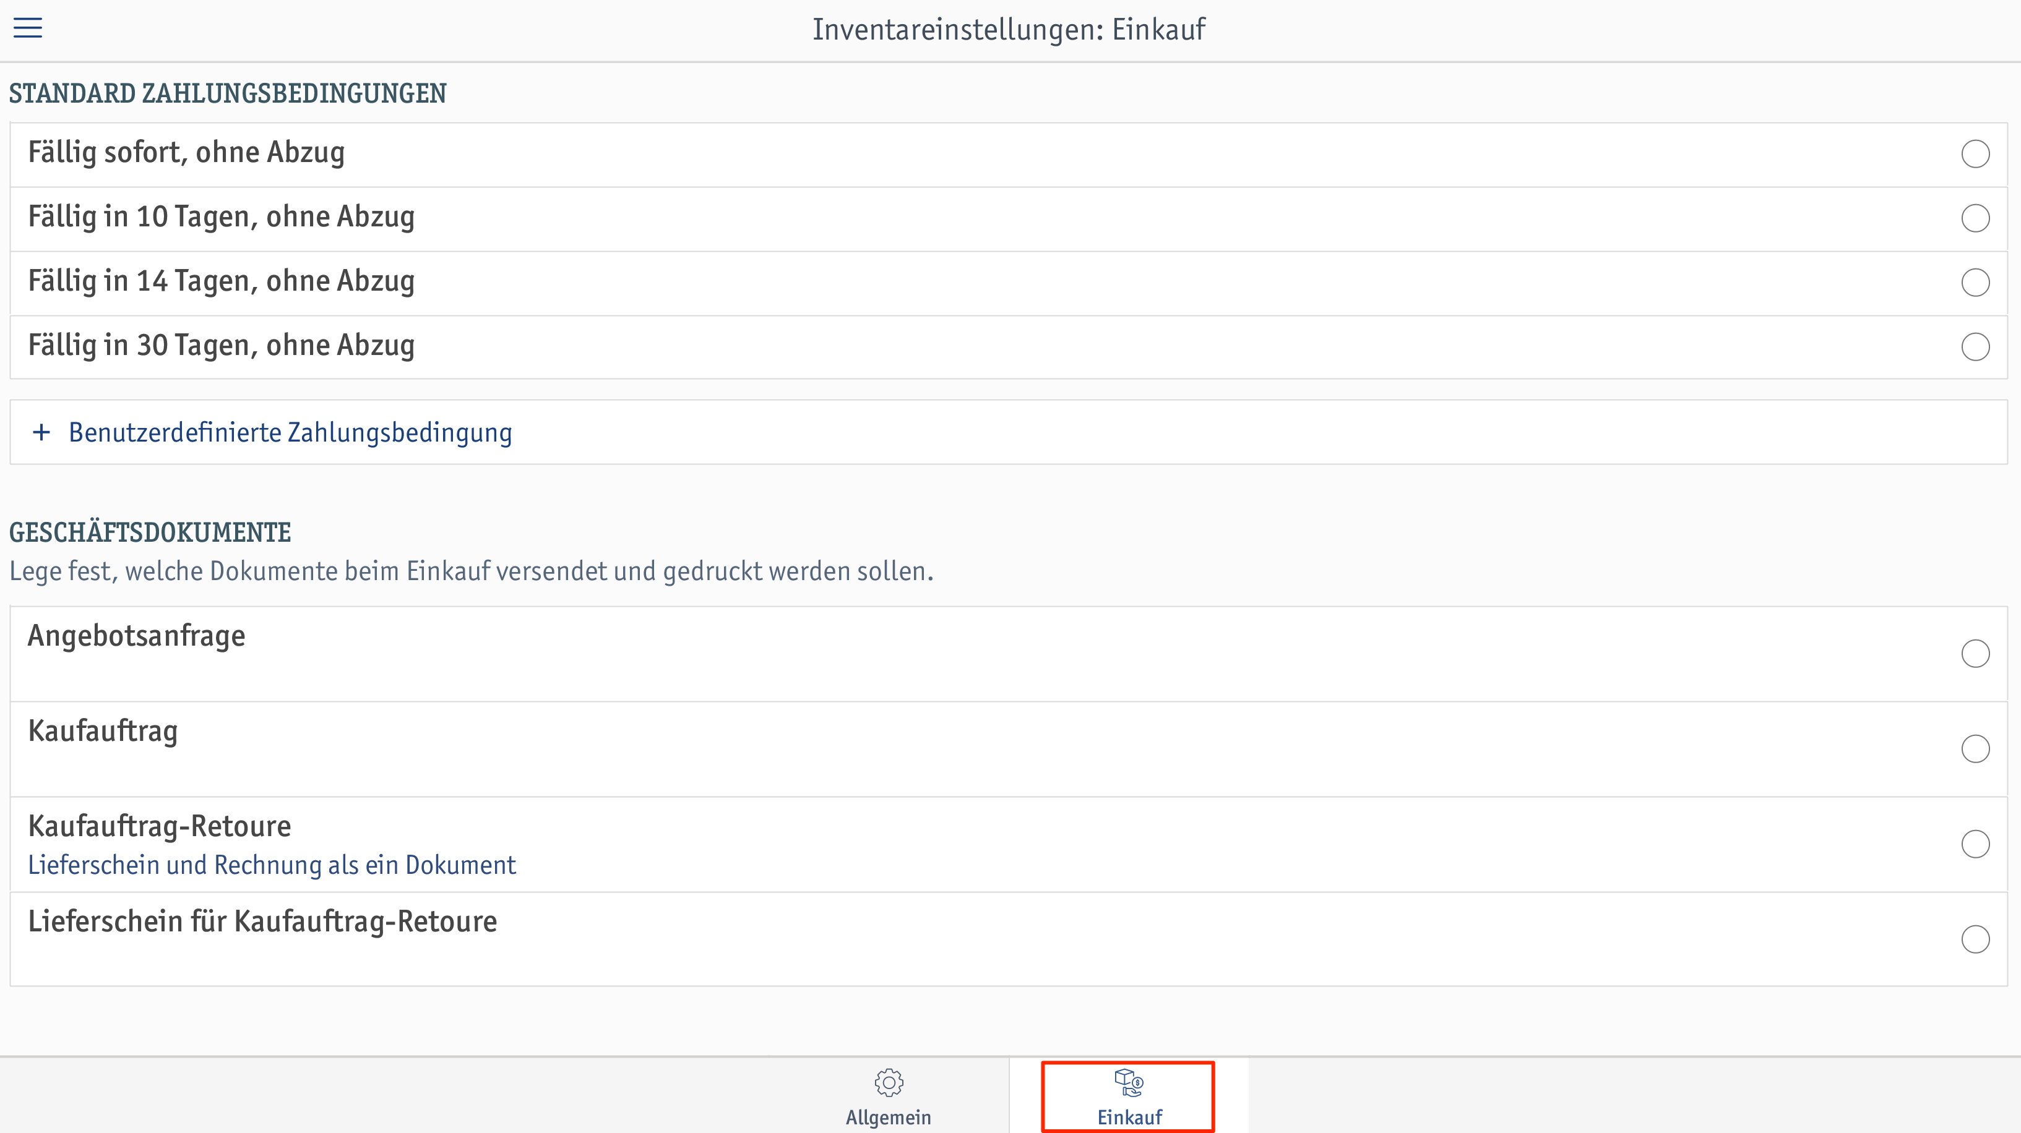Click the Angebotsanfrage row label
This screenshot has height=1133, width=2021.
tap(137, 636)
